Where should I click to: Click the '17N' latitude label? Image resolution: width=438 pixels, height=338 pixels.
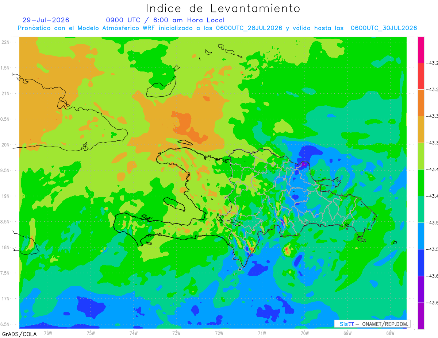(x=6, y=299)
